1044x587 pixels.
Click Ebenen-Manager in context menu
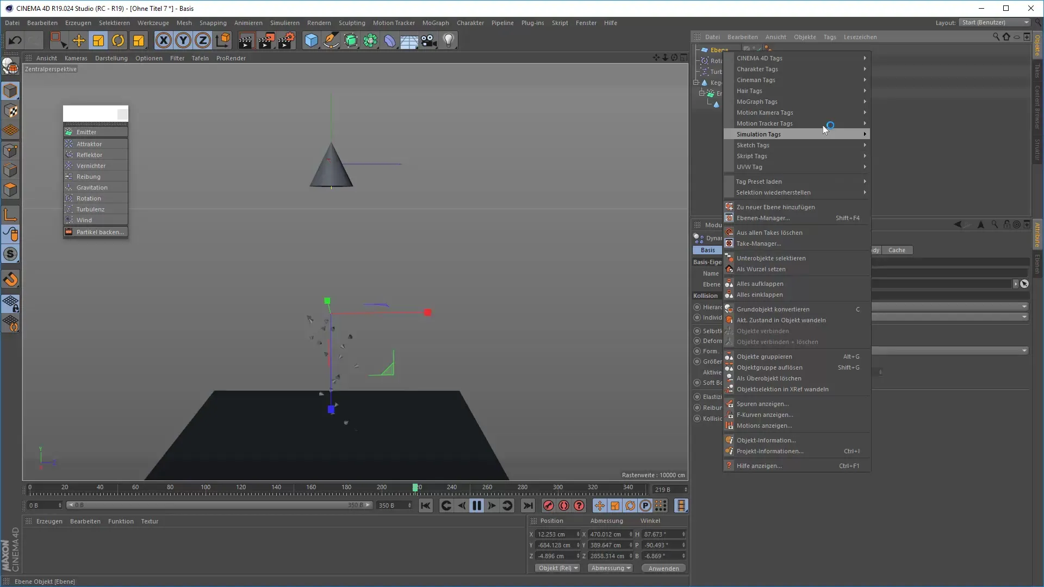pyautogui.click(x=797, y=218)
